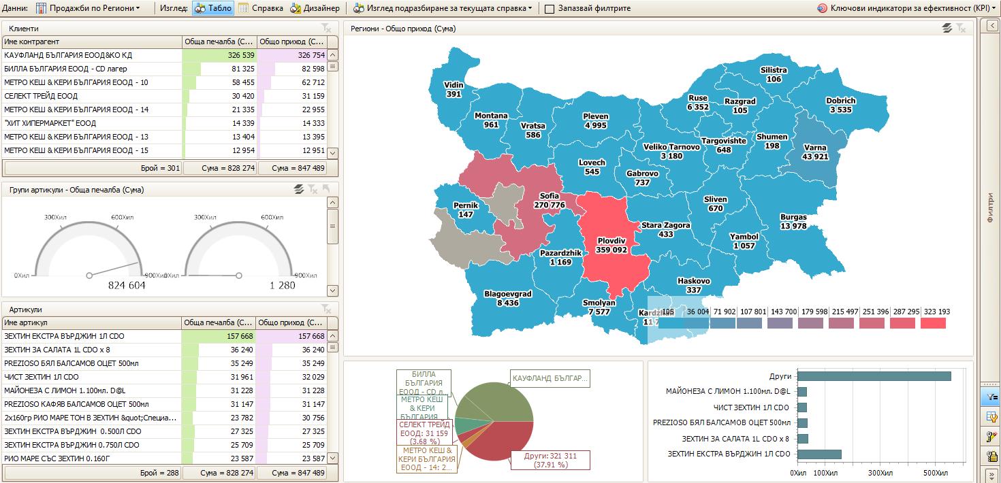
Task: Clear filter icon in Артикули panel header
Action: click(x=326, y=308)
